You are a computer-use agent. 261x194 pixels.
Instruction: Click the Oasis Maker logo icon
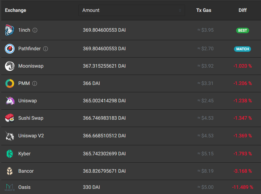click(10, 187)
